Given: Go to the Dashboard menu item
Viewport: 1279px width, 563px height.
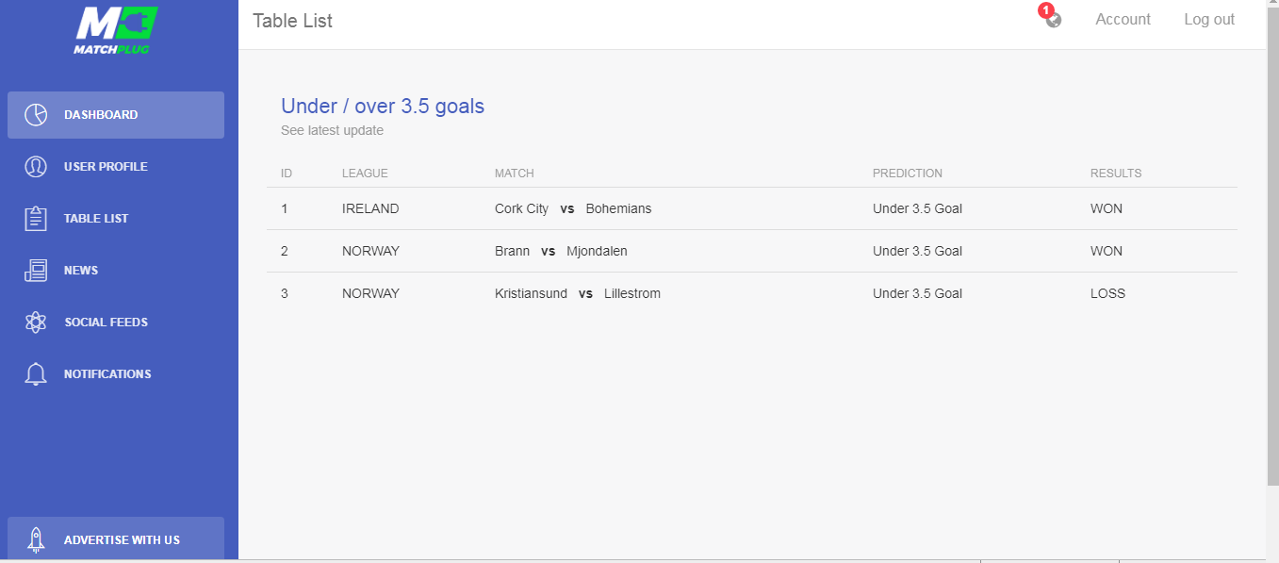Looking at the screenshot, I should [116, 115].
